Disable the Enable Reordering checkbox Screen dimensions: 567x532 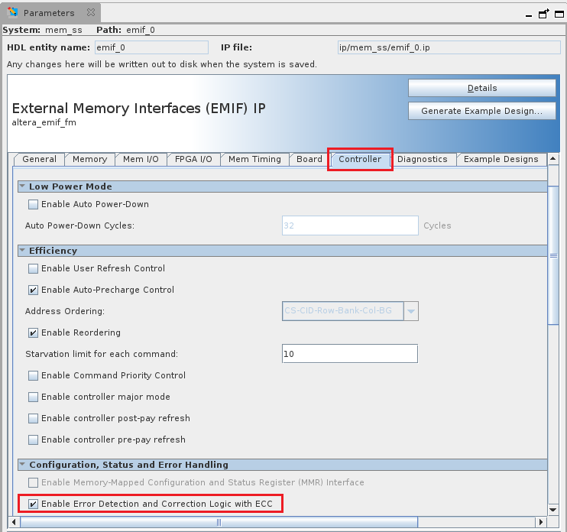pos(34,332)
